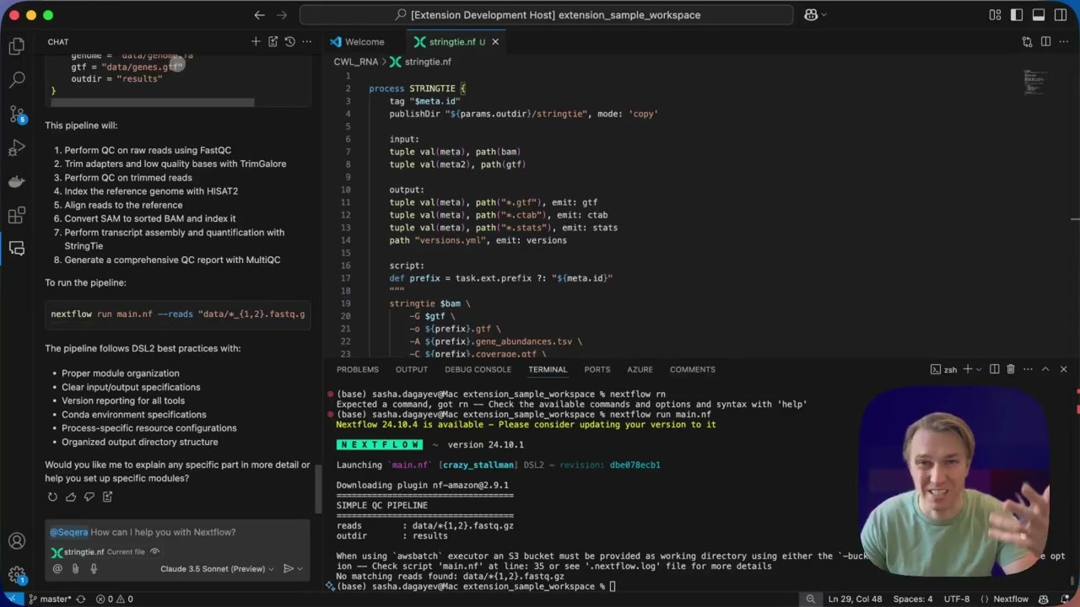Attach context with paperclip icon
Image resolution: width=1080 pixels, height=607 pixels.
pos(75,569)
